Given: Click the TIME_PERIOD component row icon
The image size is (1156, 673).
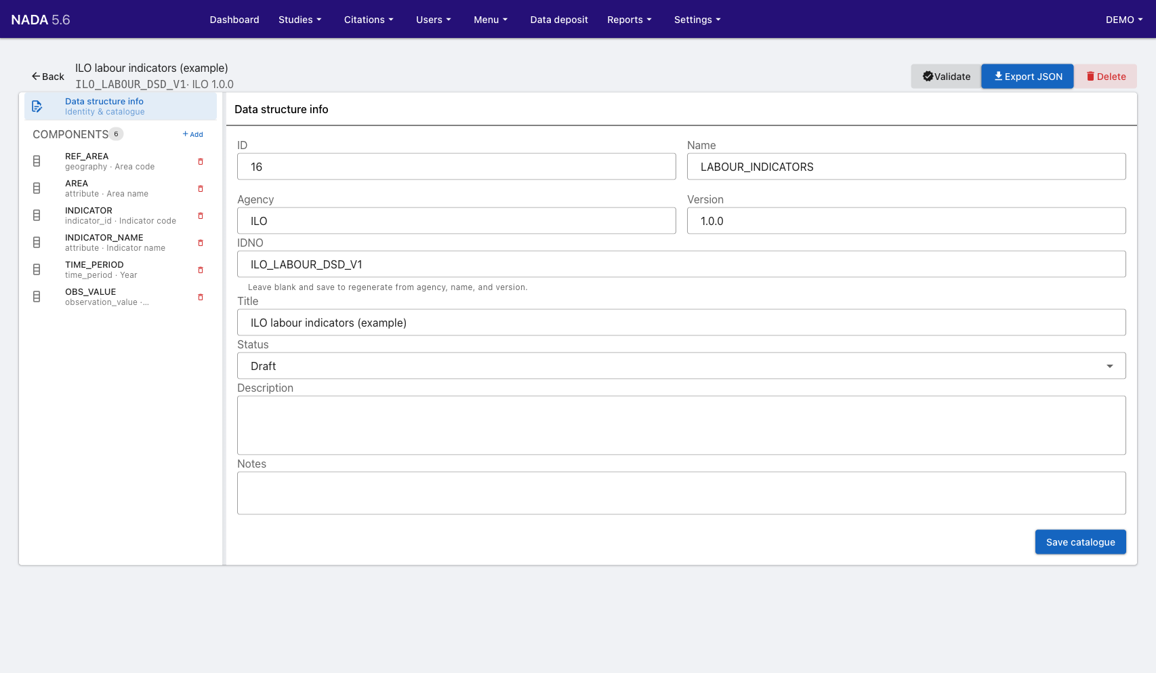Looking at the screenshot, I should pyautogui.click(x=37, y=270).
